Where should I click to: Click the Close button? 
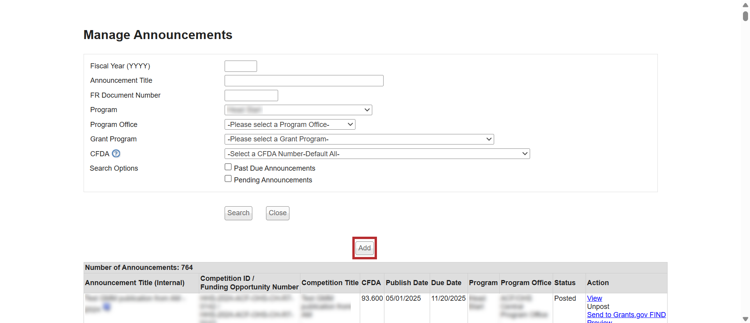[x=277, y=213]
